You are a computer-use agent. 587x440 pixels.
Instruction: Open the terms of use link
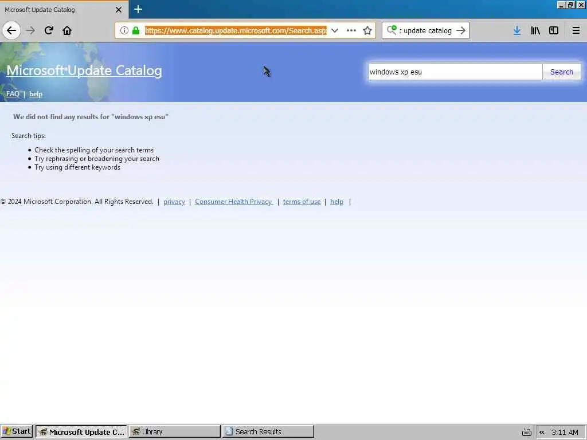click(302, 202)
